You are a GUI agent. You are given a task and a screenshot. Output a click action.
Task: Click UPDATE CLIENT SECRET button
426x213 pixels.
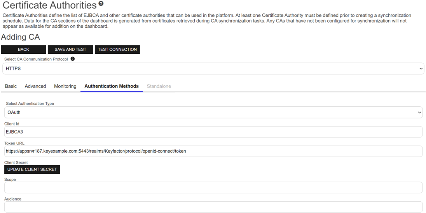point(32,169)
